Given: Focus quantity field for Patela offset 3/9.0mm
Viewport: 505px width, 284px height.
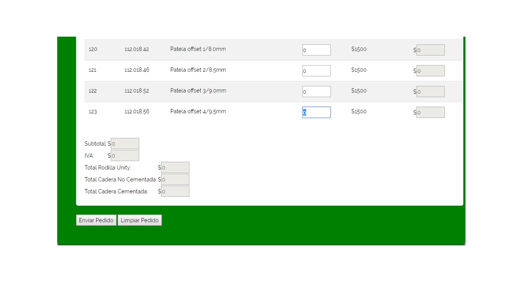Looking at the screenshot, I should click(316, 92).
